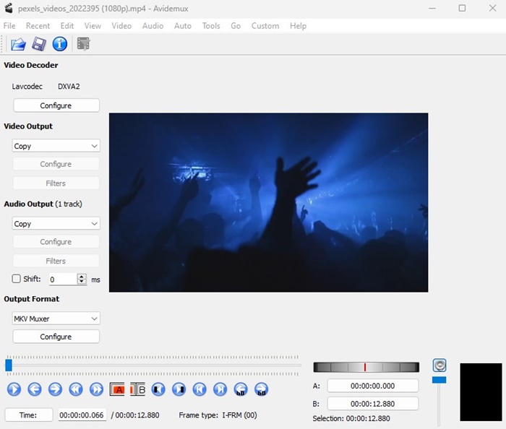The height and width of the screenshot is (429, 506).
Task: Click the black audio meter panel
Action: tap(481, 392)
